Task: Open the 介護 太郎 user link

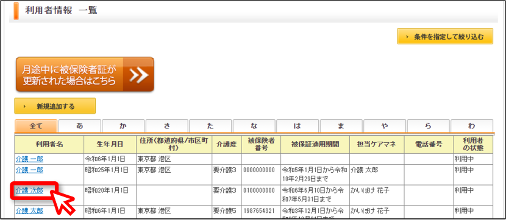Action: point(29,211)
